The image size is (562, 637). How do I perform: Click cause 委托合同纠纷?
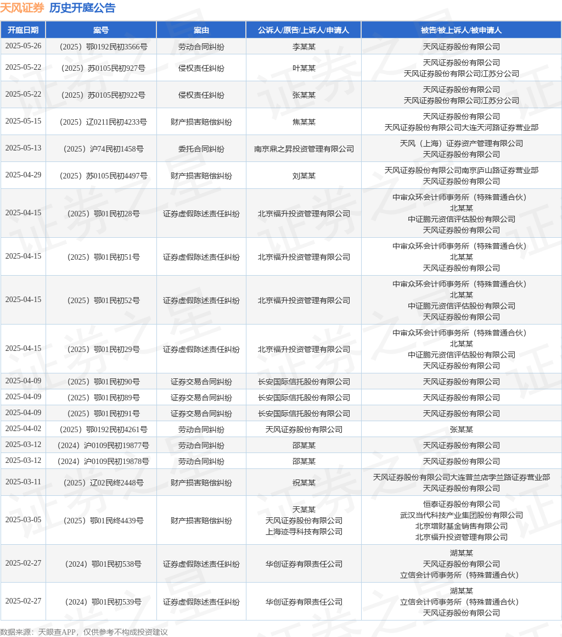click(201, 149)
